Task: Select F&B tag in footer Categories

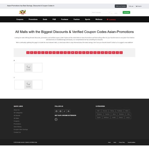Action: pos(98,111)
